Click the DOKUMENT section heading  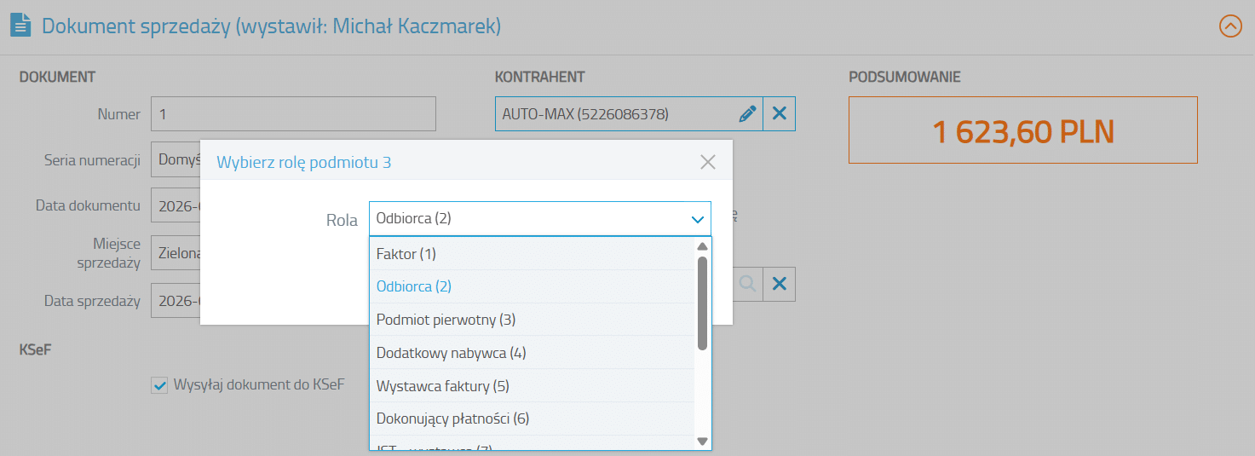coord(57,77)
